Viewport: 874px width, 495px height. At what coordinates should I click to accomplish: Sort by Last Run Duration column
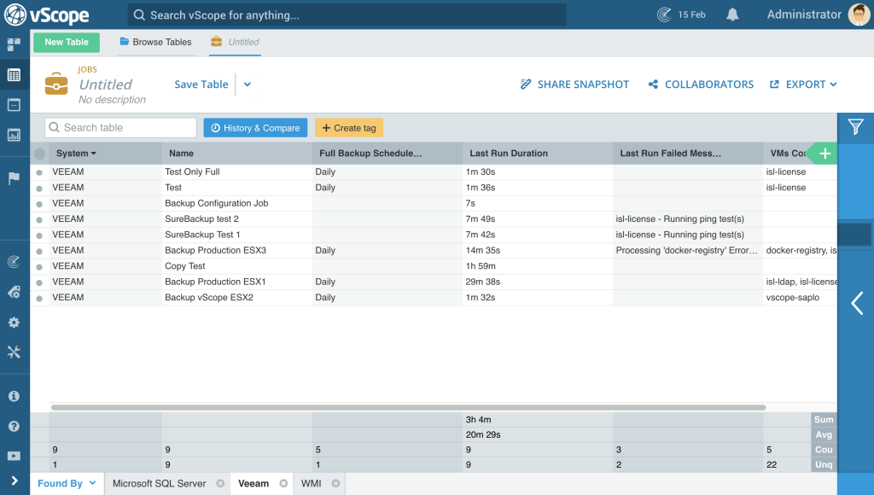(509, 153)
